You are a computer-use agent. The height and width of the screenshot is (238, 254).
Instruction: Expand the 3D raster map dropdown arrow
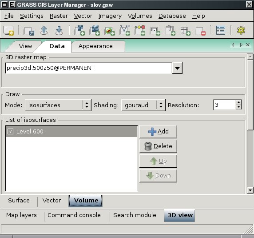click(177, 68)
